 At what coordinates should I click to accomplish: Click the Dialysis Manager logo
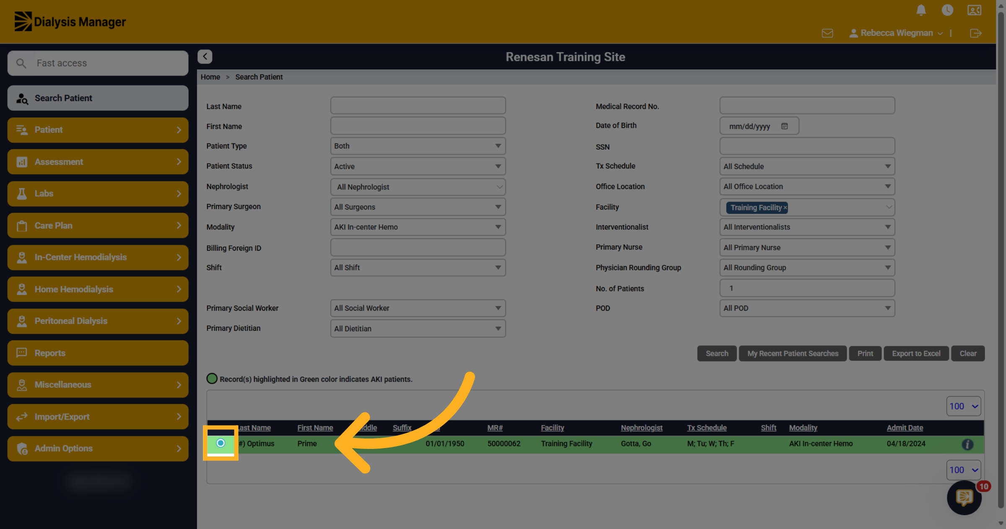click(x=70, y=21)
